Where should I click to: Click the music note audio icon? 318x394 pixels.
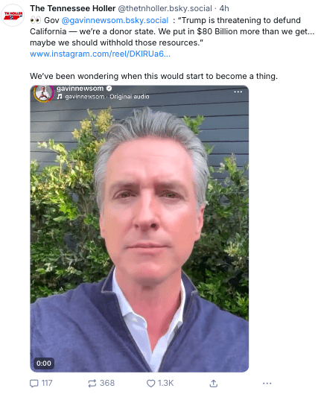tap(60, 97)
